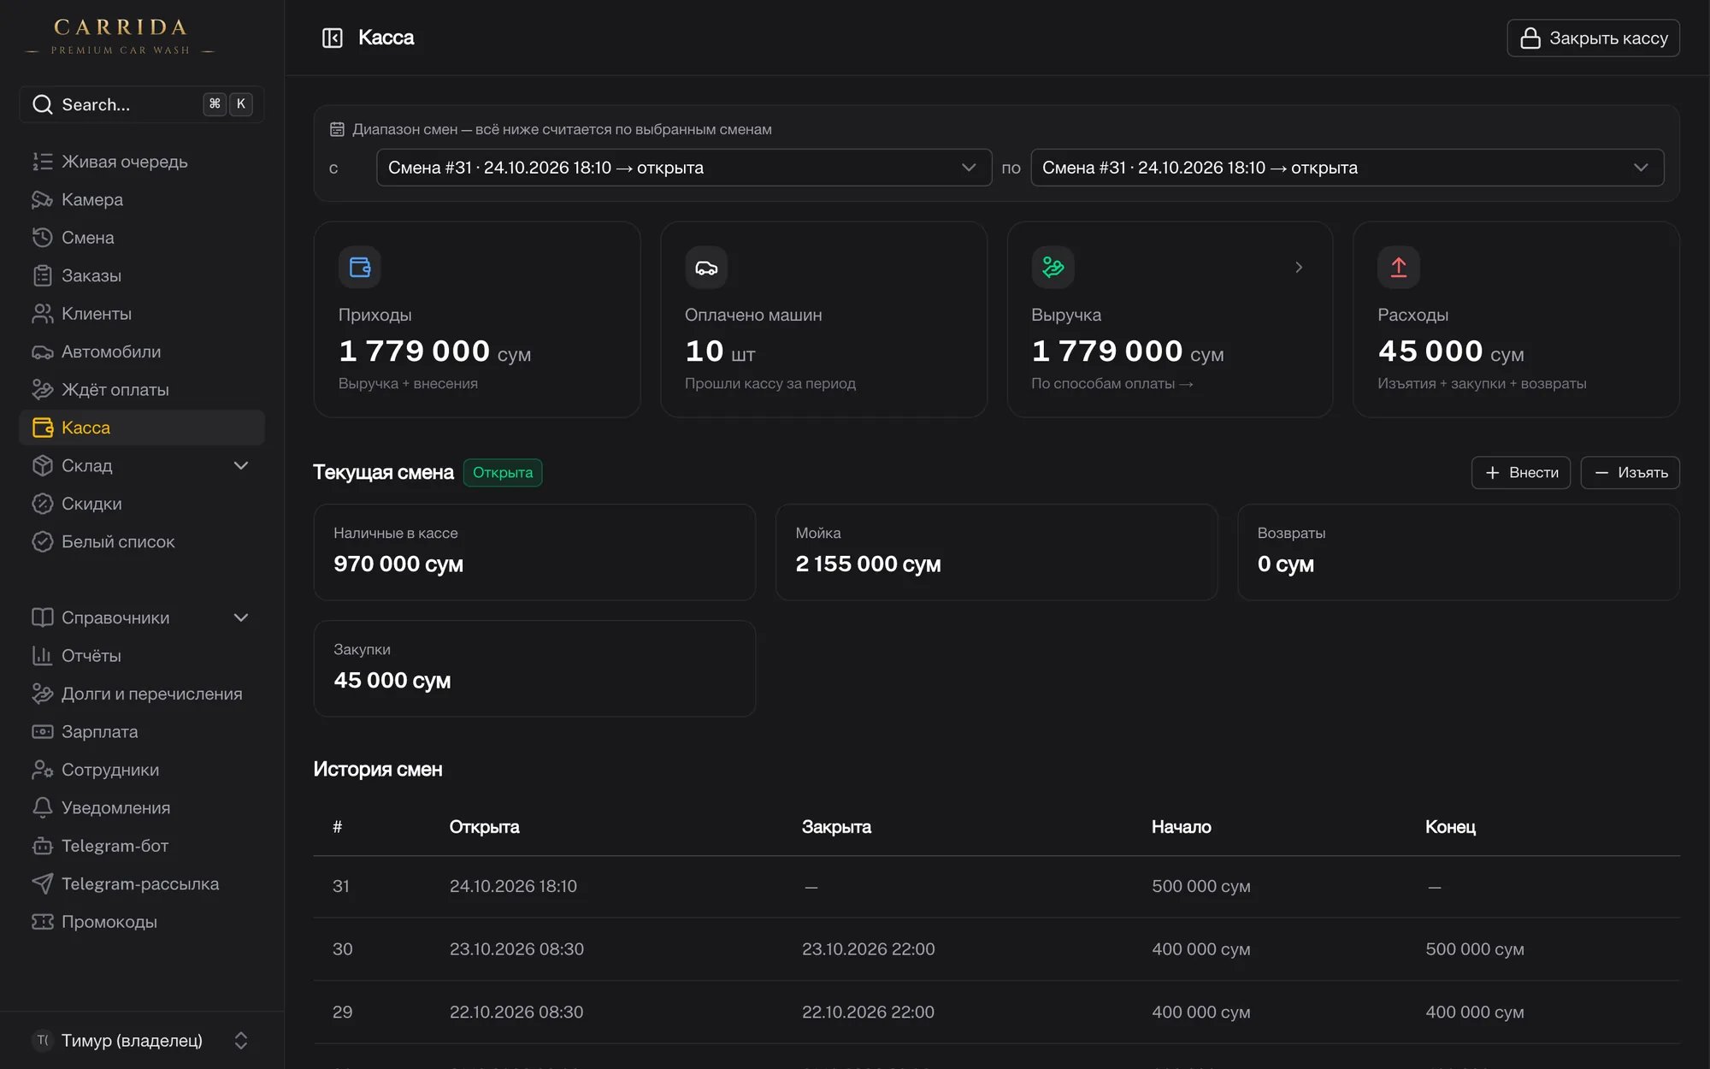Screen dimensions: 1710x1069
Task: Click the Изъять button
Action: [1630, 472]
